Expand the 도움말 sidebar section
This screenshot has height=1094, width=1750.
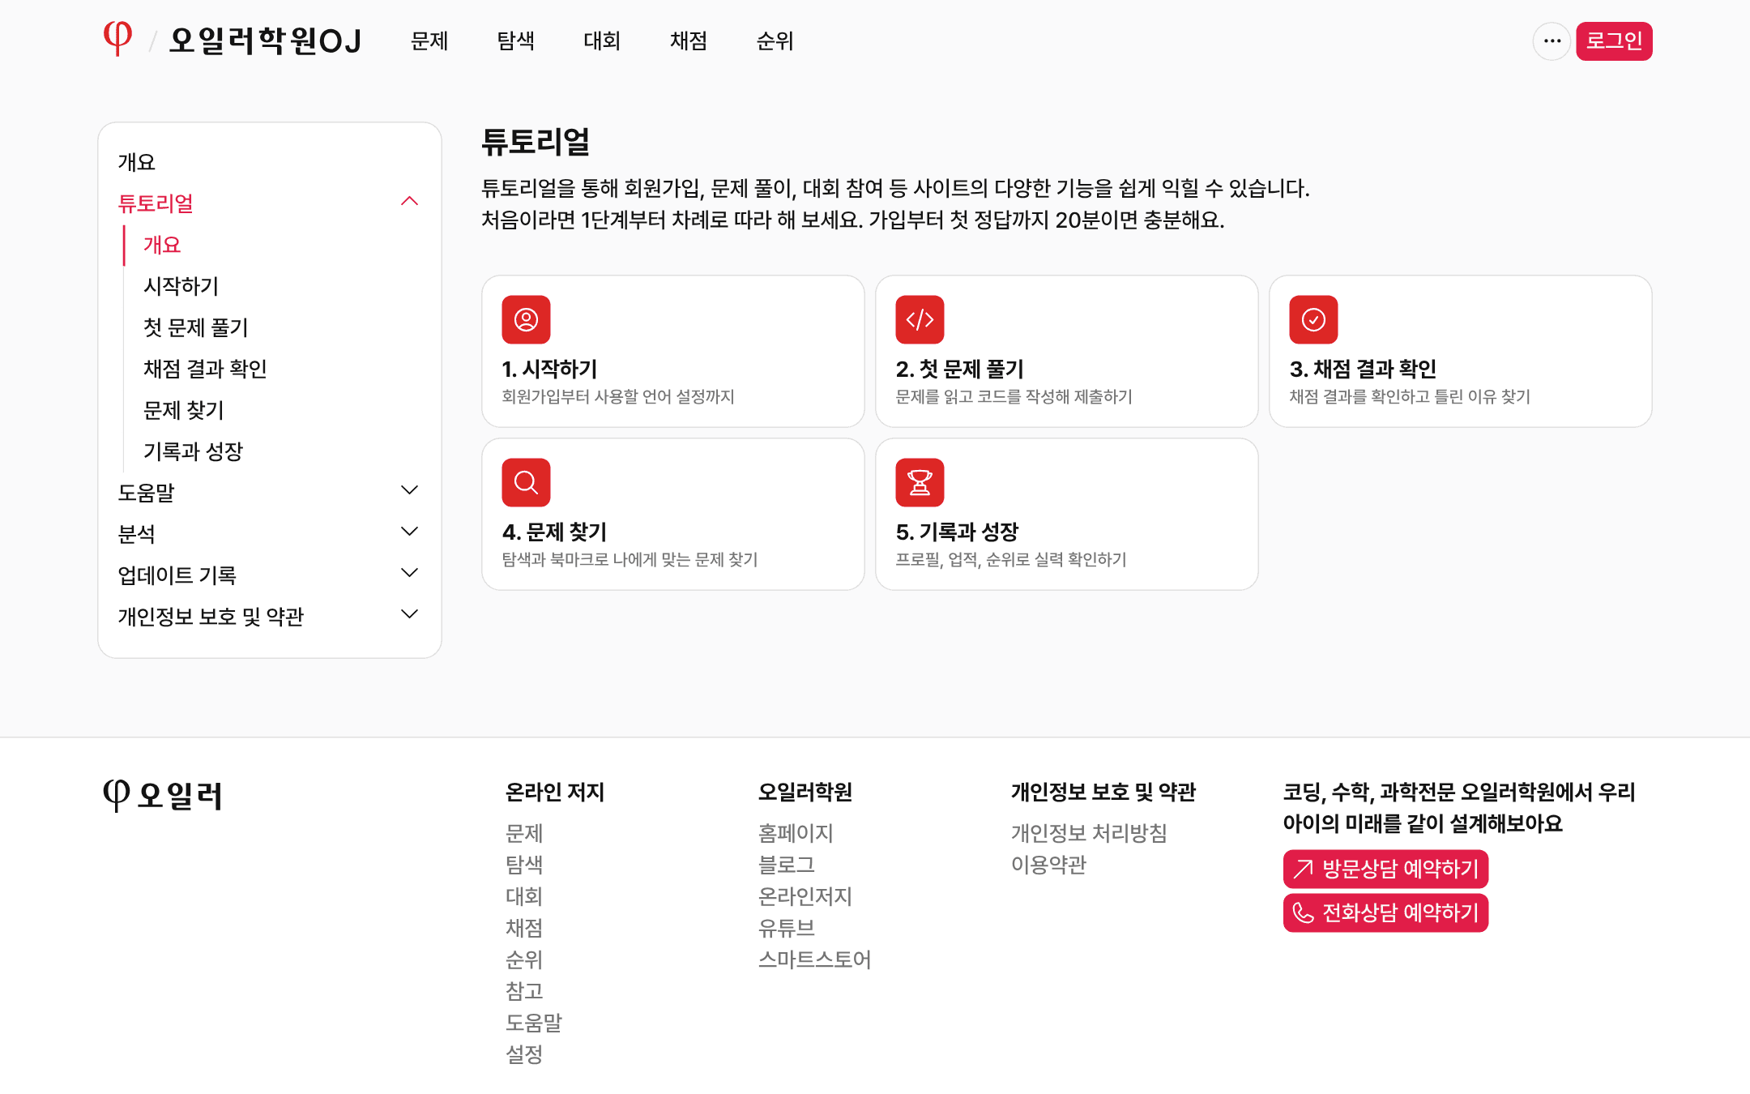[410, 490]
